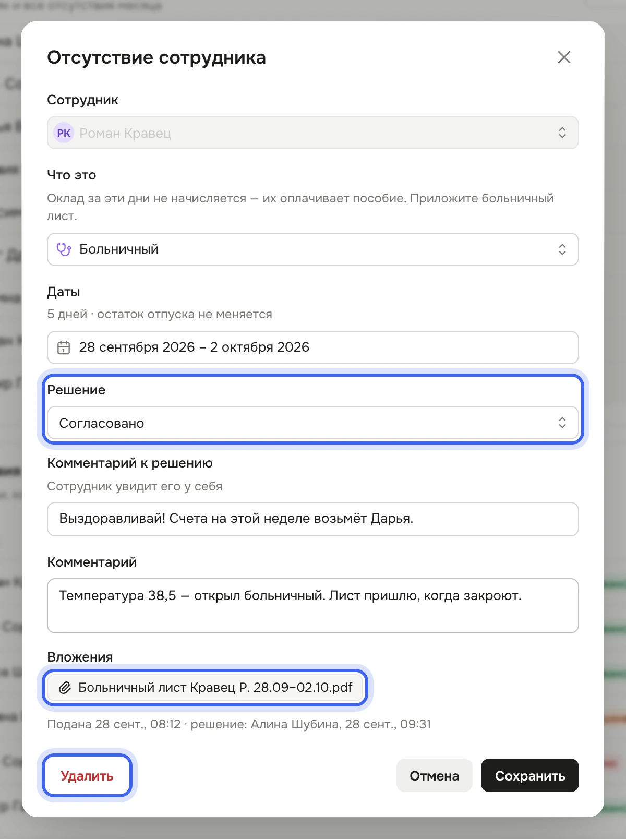Click the Отмена button
Viewport: 626px width, 839px height.
pyautogui.click(x=434, y=776)
